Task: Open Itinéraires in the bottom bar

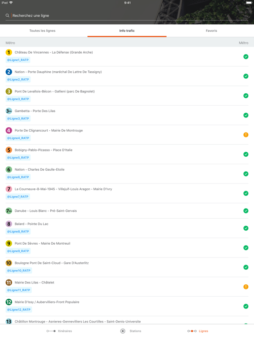Action: 59,331
